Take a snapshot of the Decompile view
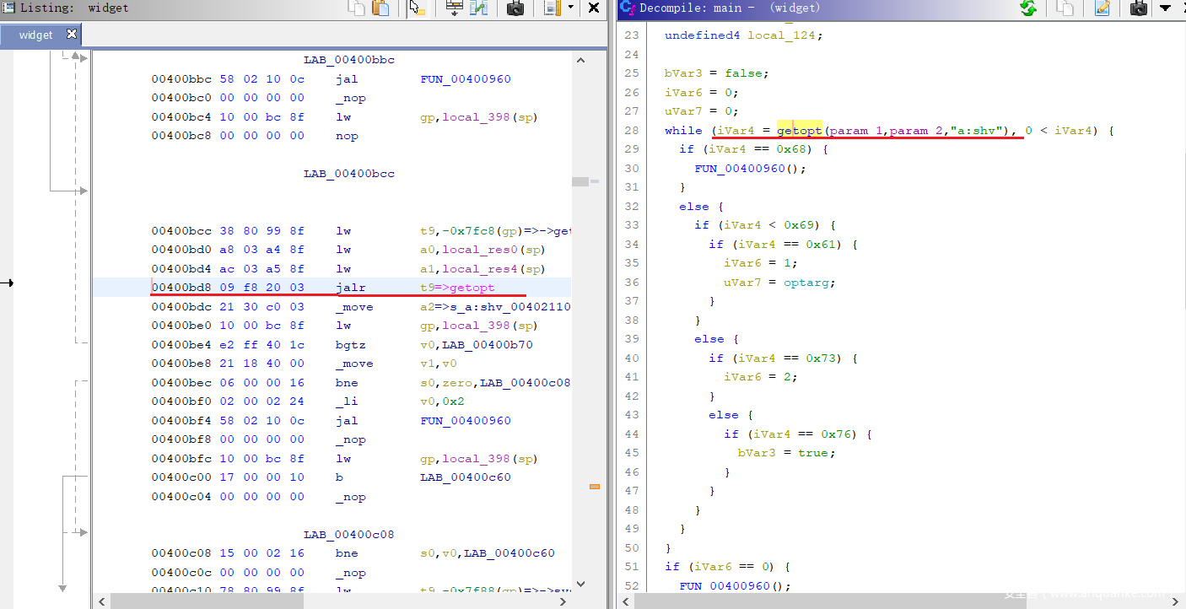The image size is (1186, 609). pyautogui.click(x=1139, y=8)
